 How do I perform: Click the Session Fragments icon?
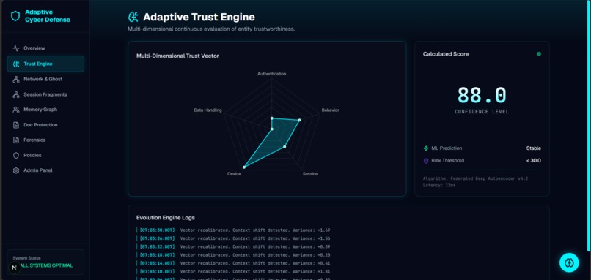[16, 95]
